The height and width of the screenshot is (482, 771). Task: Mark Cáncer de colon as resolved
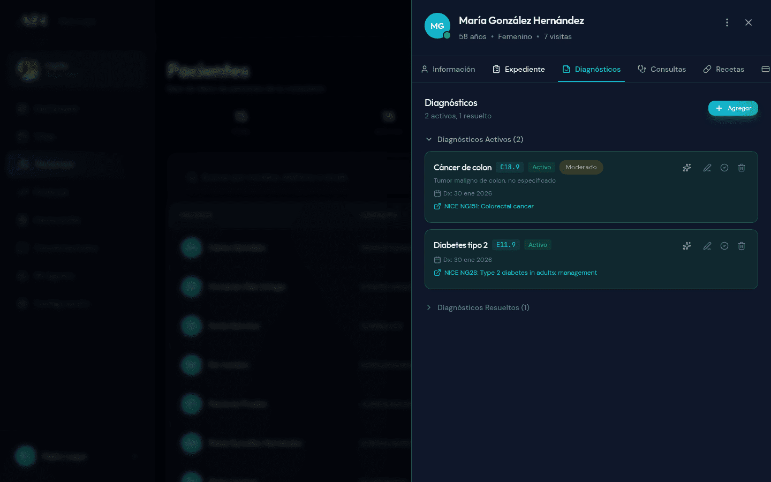[724, 168]
